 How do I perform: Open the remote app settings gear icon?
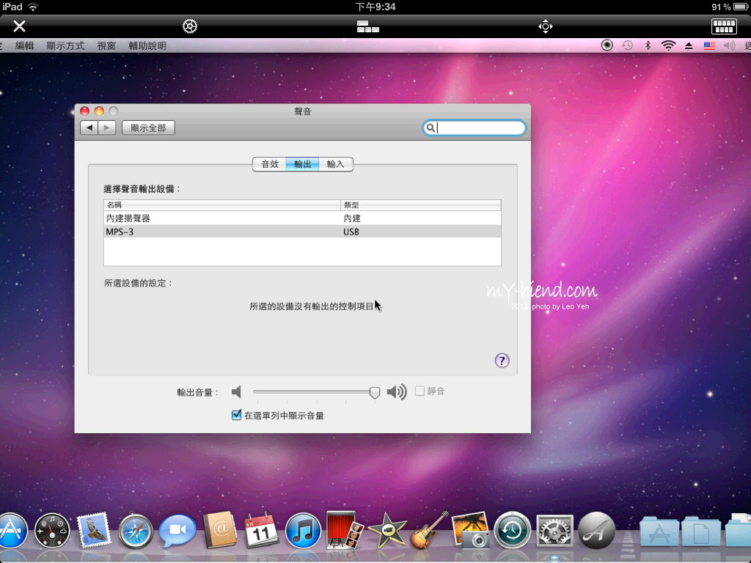[190, 26]
